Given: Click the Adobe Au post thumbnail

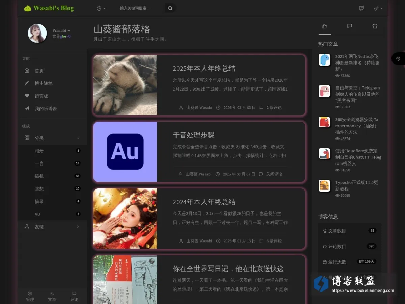Looking at the screenshot, I should (125, 152).
